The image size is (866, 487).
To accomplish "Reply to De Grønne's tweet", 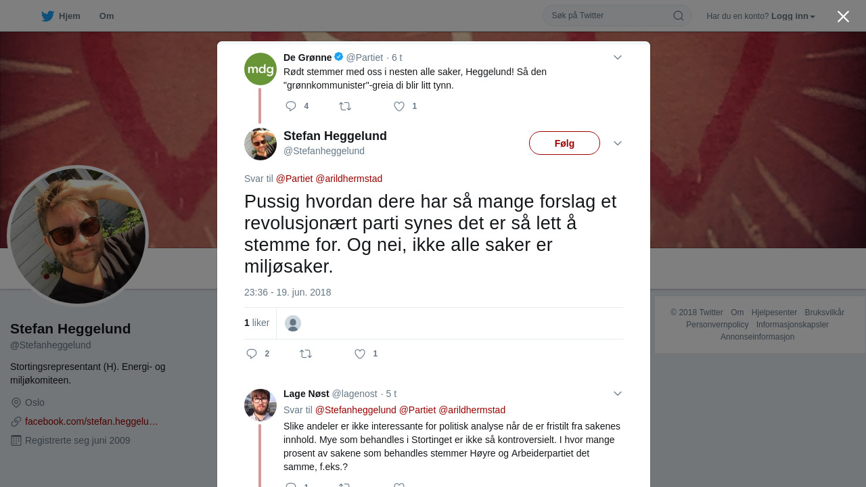I will point(292,106).
